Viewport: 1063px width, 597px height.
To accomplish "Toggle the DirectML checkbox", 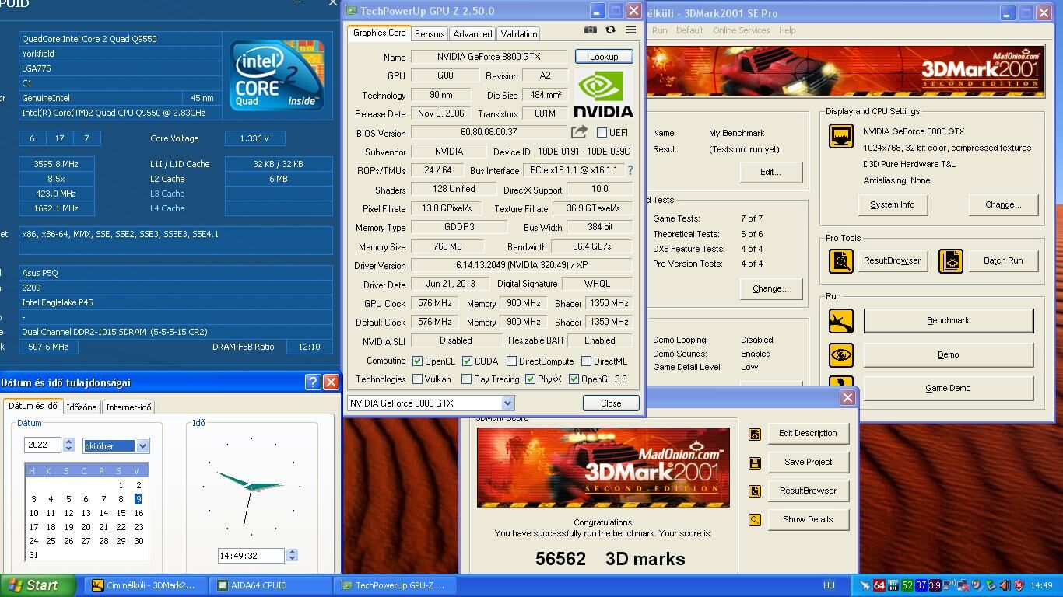I will click(x=586, y=361).
